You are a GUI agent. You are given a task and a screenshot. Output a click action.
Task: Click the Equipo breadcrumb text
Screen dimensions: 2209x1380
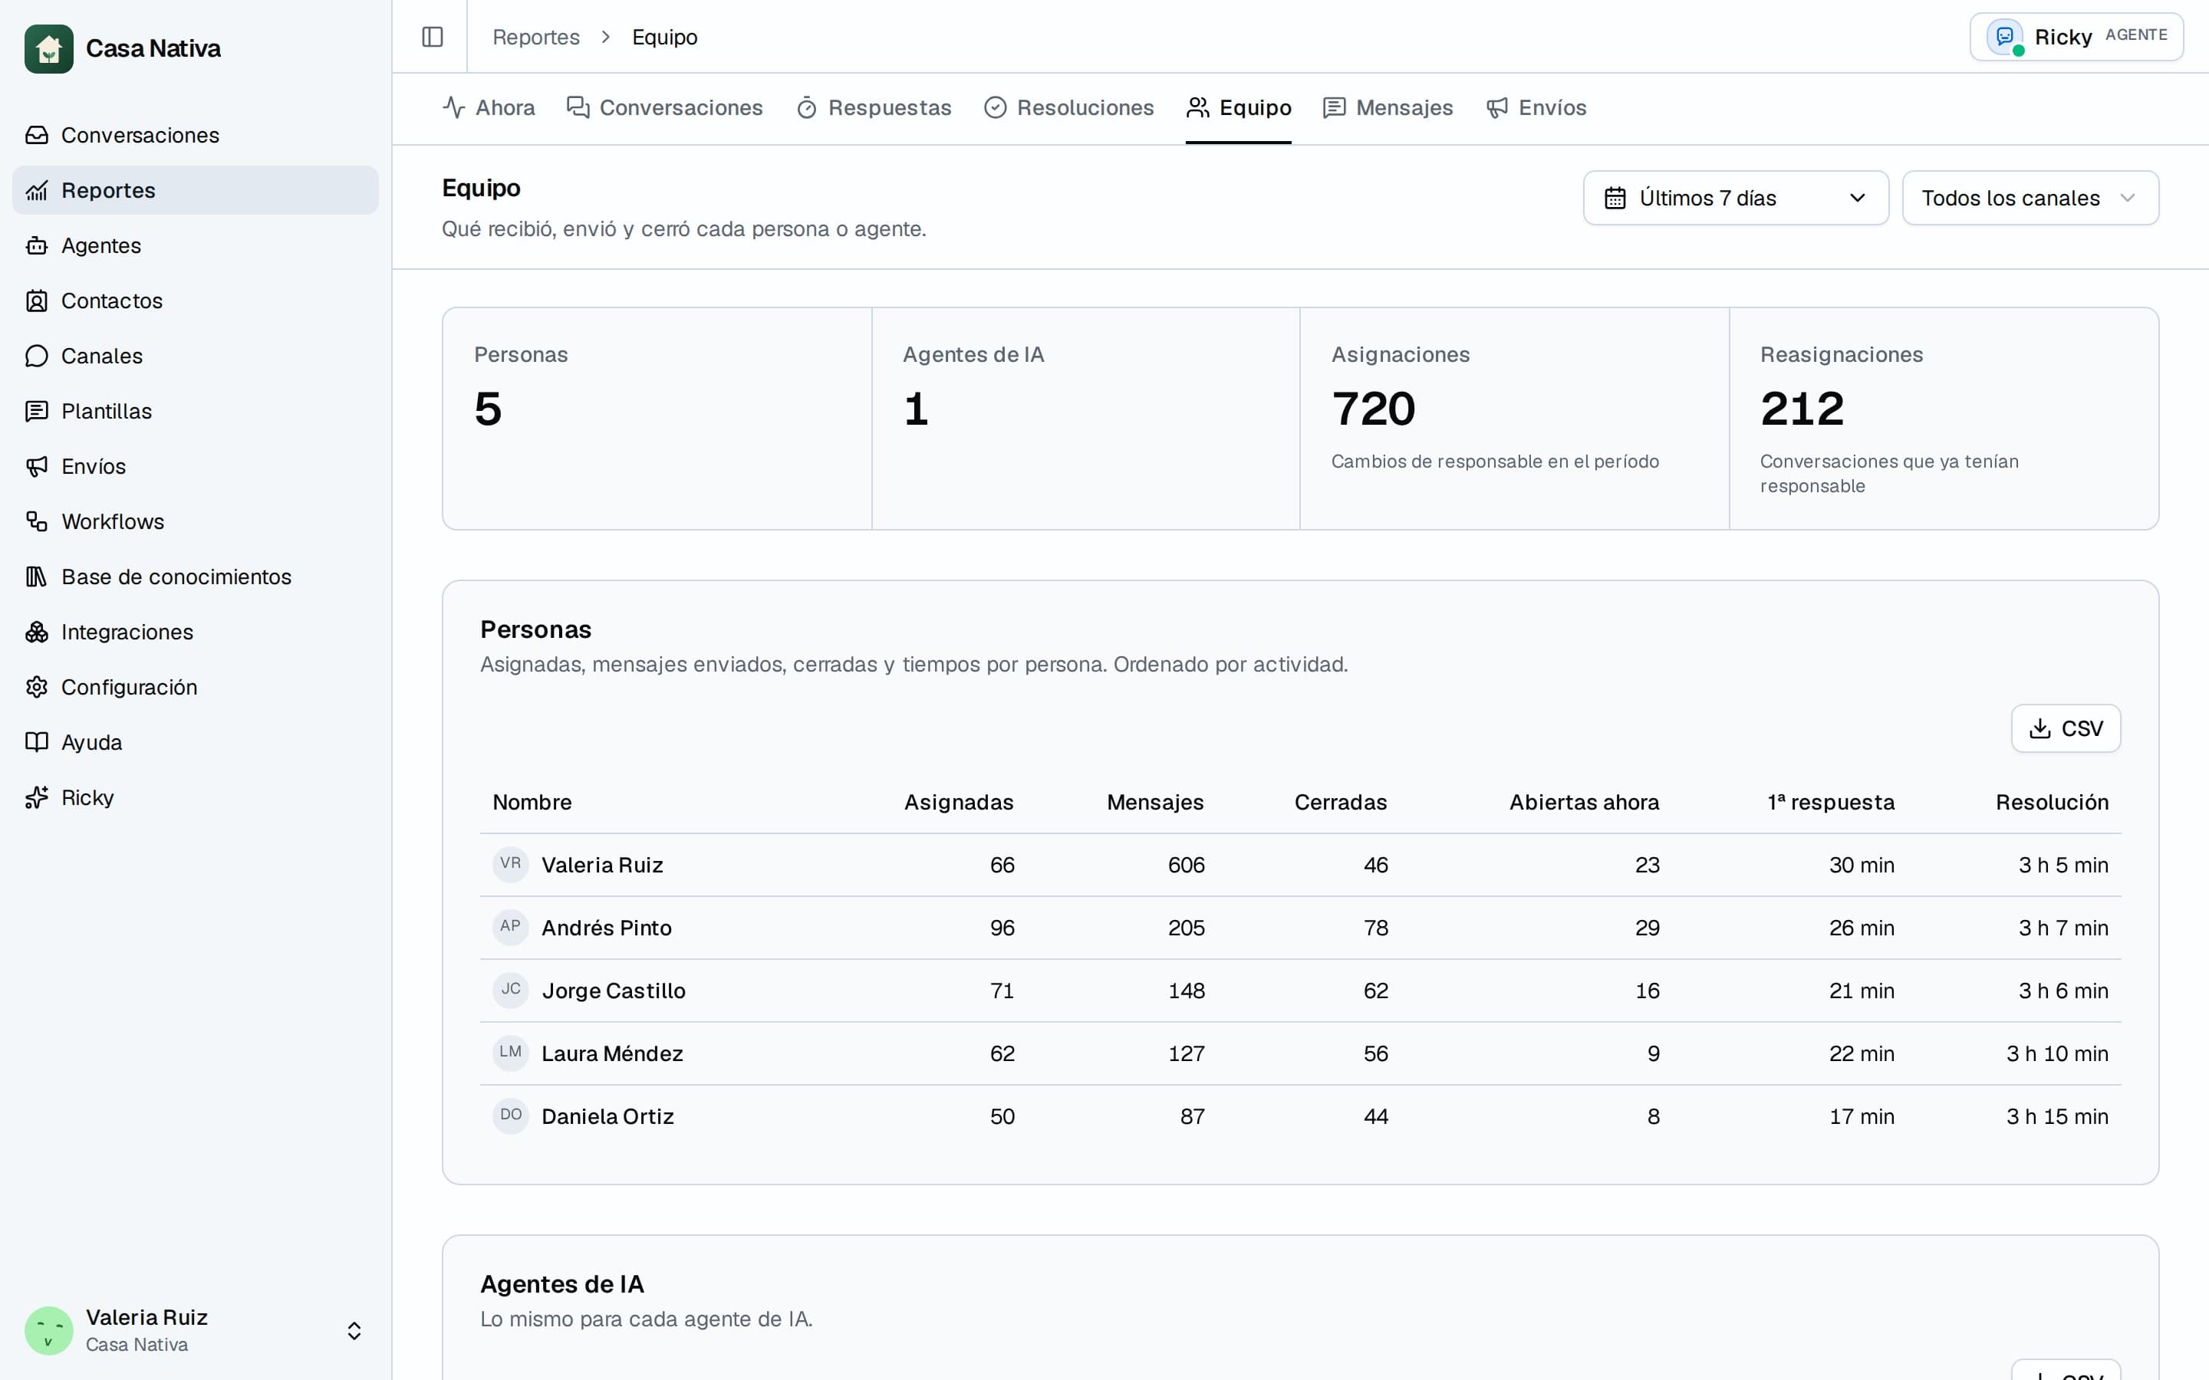(664, 37)
